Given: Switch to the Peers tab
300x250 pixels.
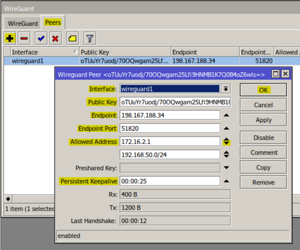Looking at the screenshot, I should [53, 22].
